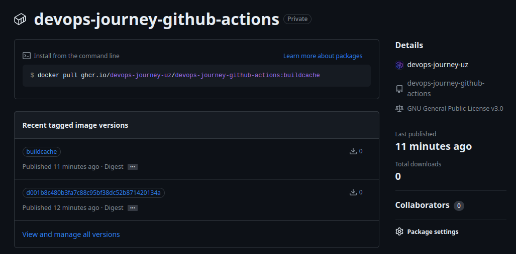
Task: Expand the Digest ellipsis for buildcache
Action: [x=133, y=167]
